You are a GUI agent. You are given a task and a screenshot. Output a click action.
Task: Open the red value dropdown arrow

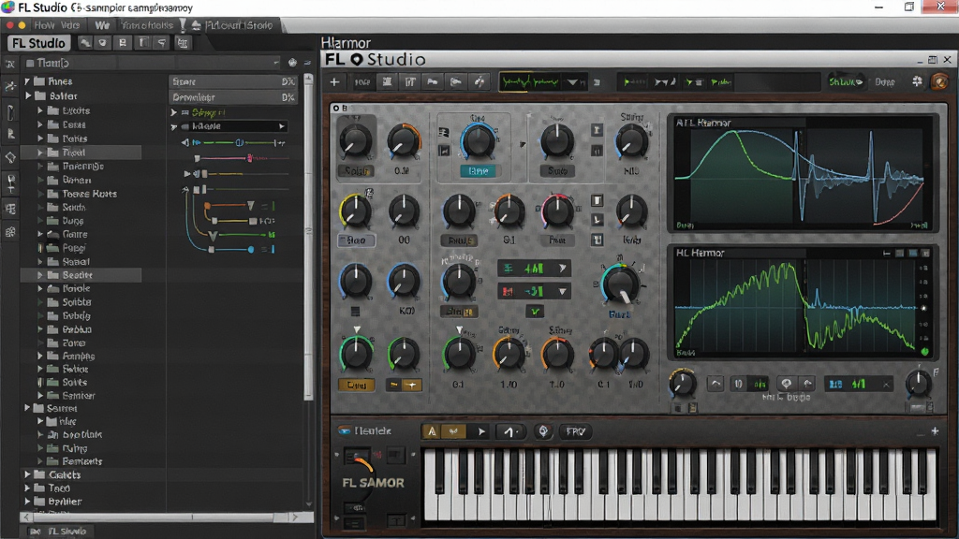562,292
